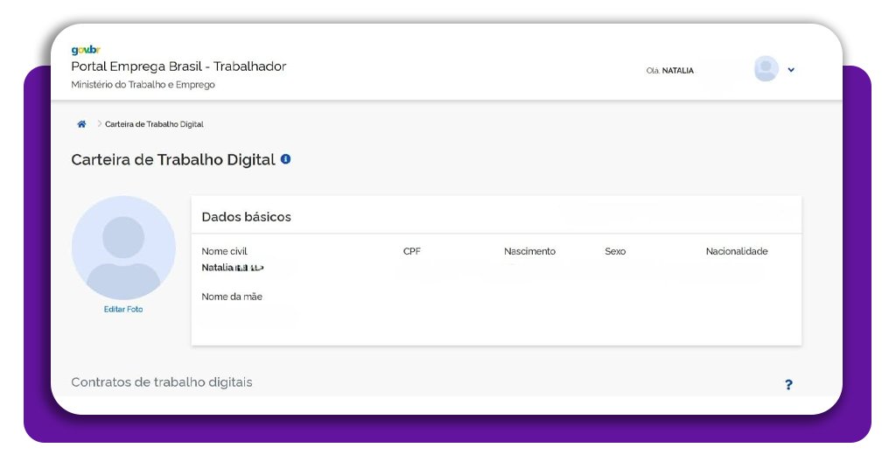Click the Carteira de Trabalho Digital page heading
Viewport: 896px width, 469px height.
(173, 159)
